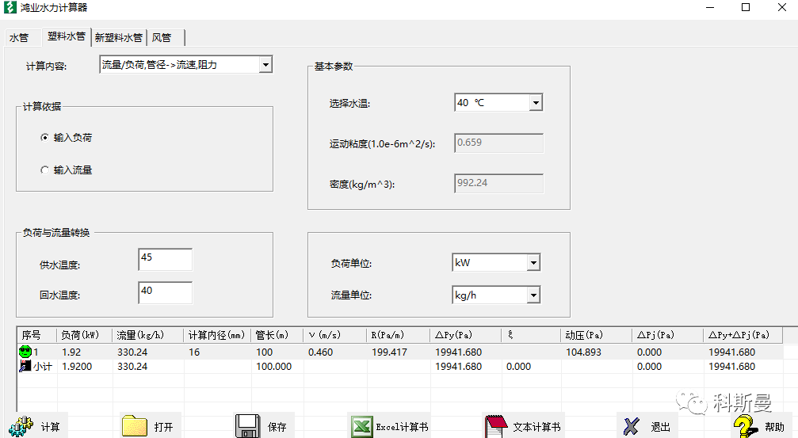Click the folder icon for 打开

coord(135,426)
